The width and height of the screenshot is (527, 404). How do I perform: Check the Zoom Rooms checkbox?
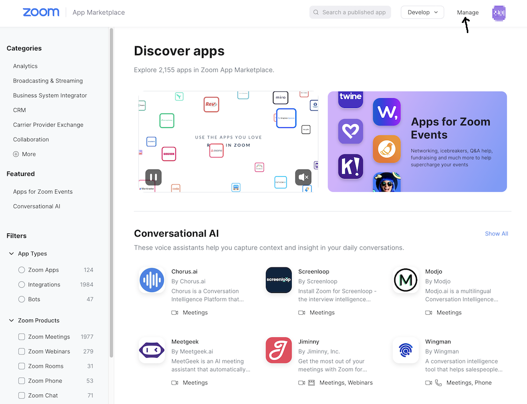point(21,366)
